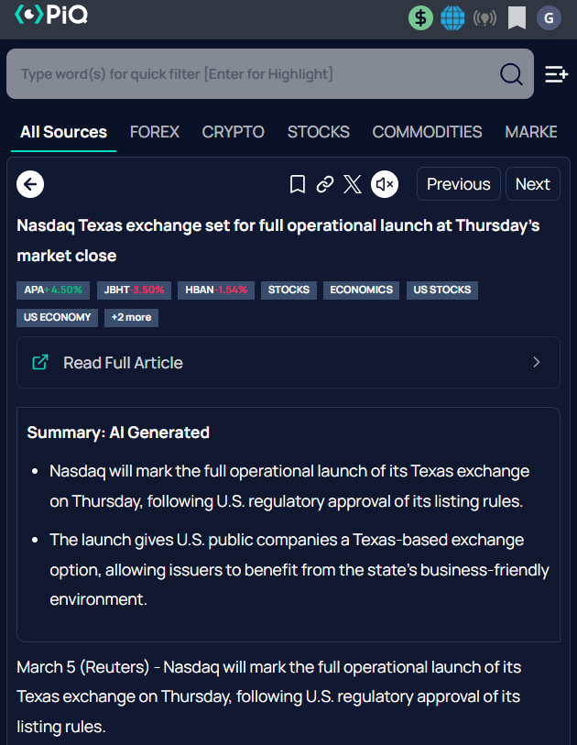Copy the article link icon
Screen dimensions: 577x745
325,184
